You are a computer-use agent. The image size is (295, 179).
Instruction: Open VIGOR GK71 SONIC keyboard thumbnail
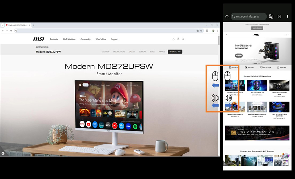click(279, 107)
